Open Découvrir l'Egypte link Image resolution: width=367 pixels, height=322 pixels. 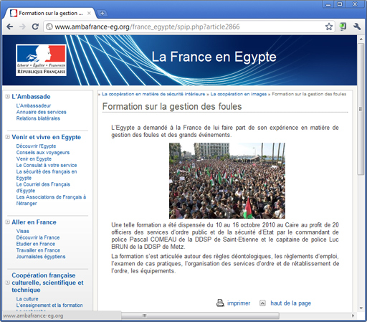36,146
